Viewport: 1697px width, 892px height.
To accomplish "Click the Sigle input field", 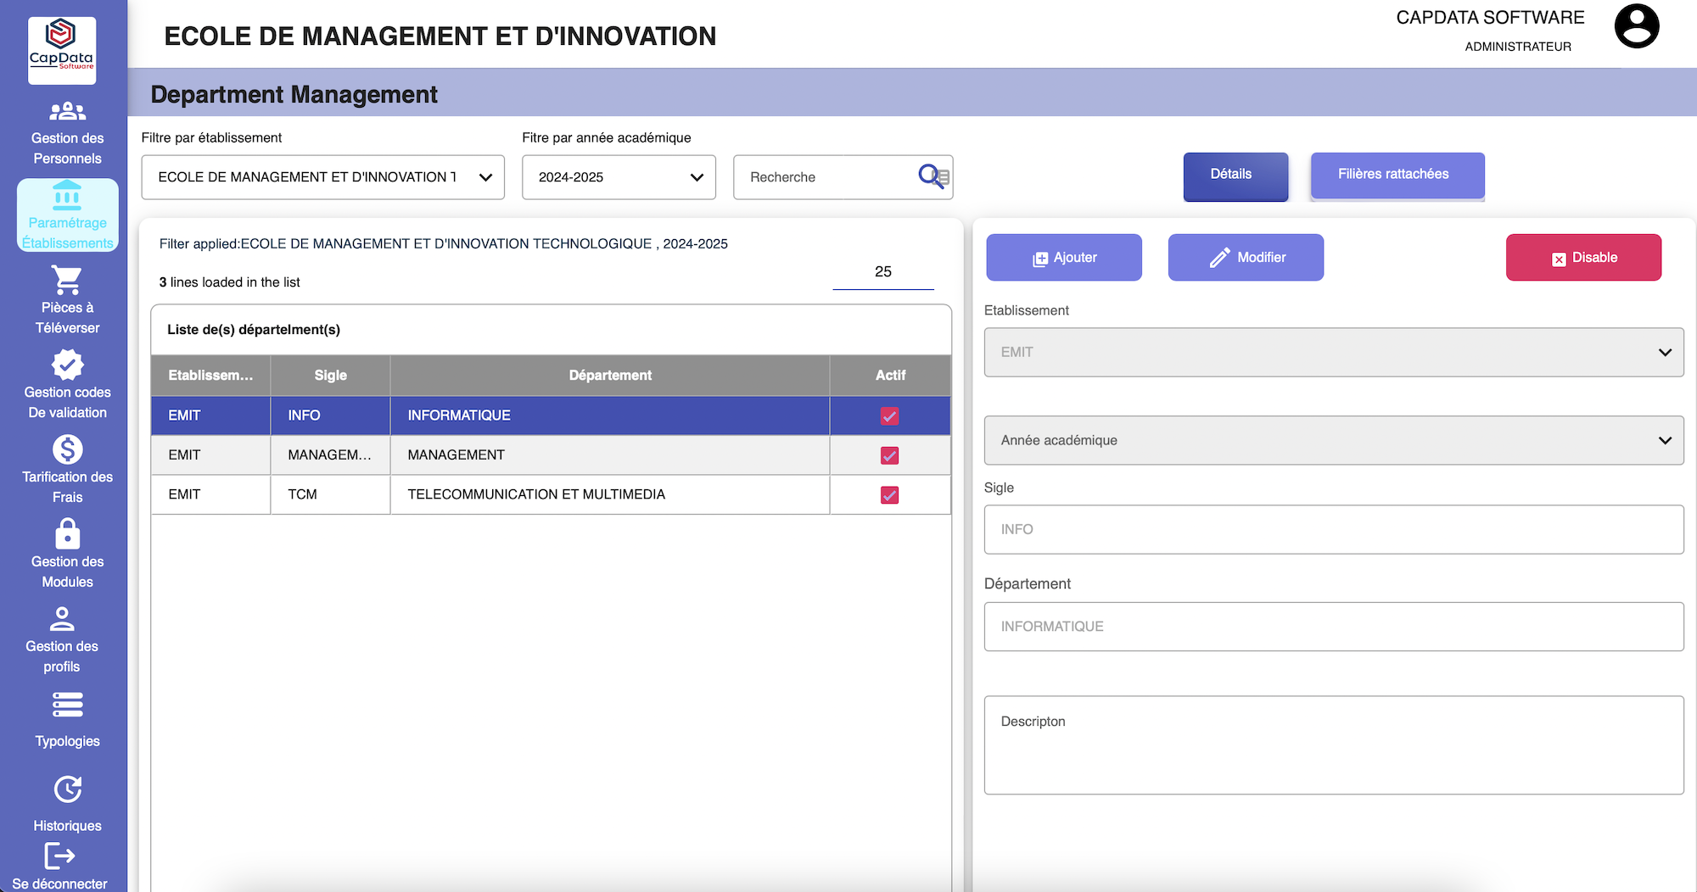I will point(1334,530).
